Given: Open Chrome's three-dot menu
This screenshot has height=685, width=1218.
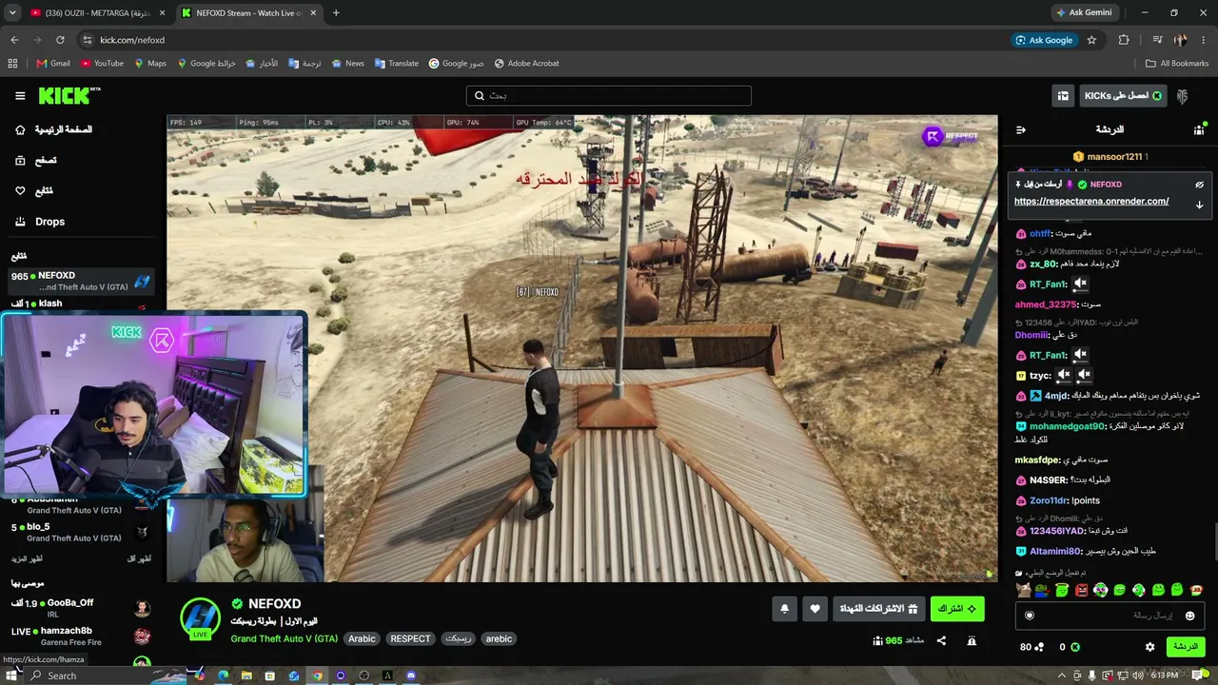Looking at the screenshot, I should (1204, 40).
